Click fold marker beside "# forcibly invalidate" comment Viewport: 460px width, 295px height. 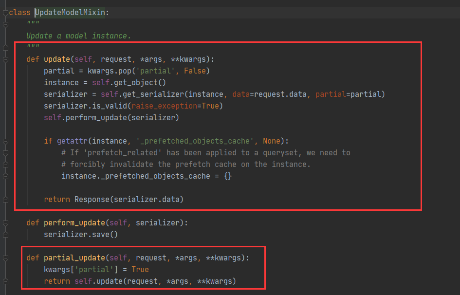pos(5,165)
